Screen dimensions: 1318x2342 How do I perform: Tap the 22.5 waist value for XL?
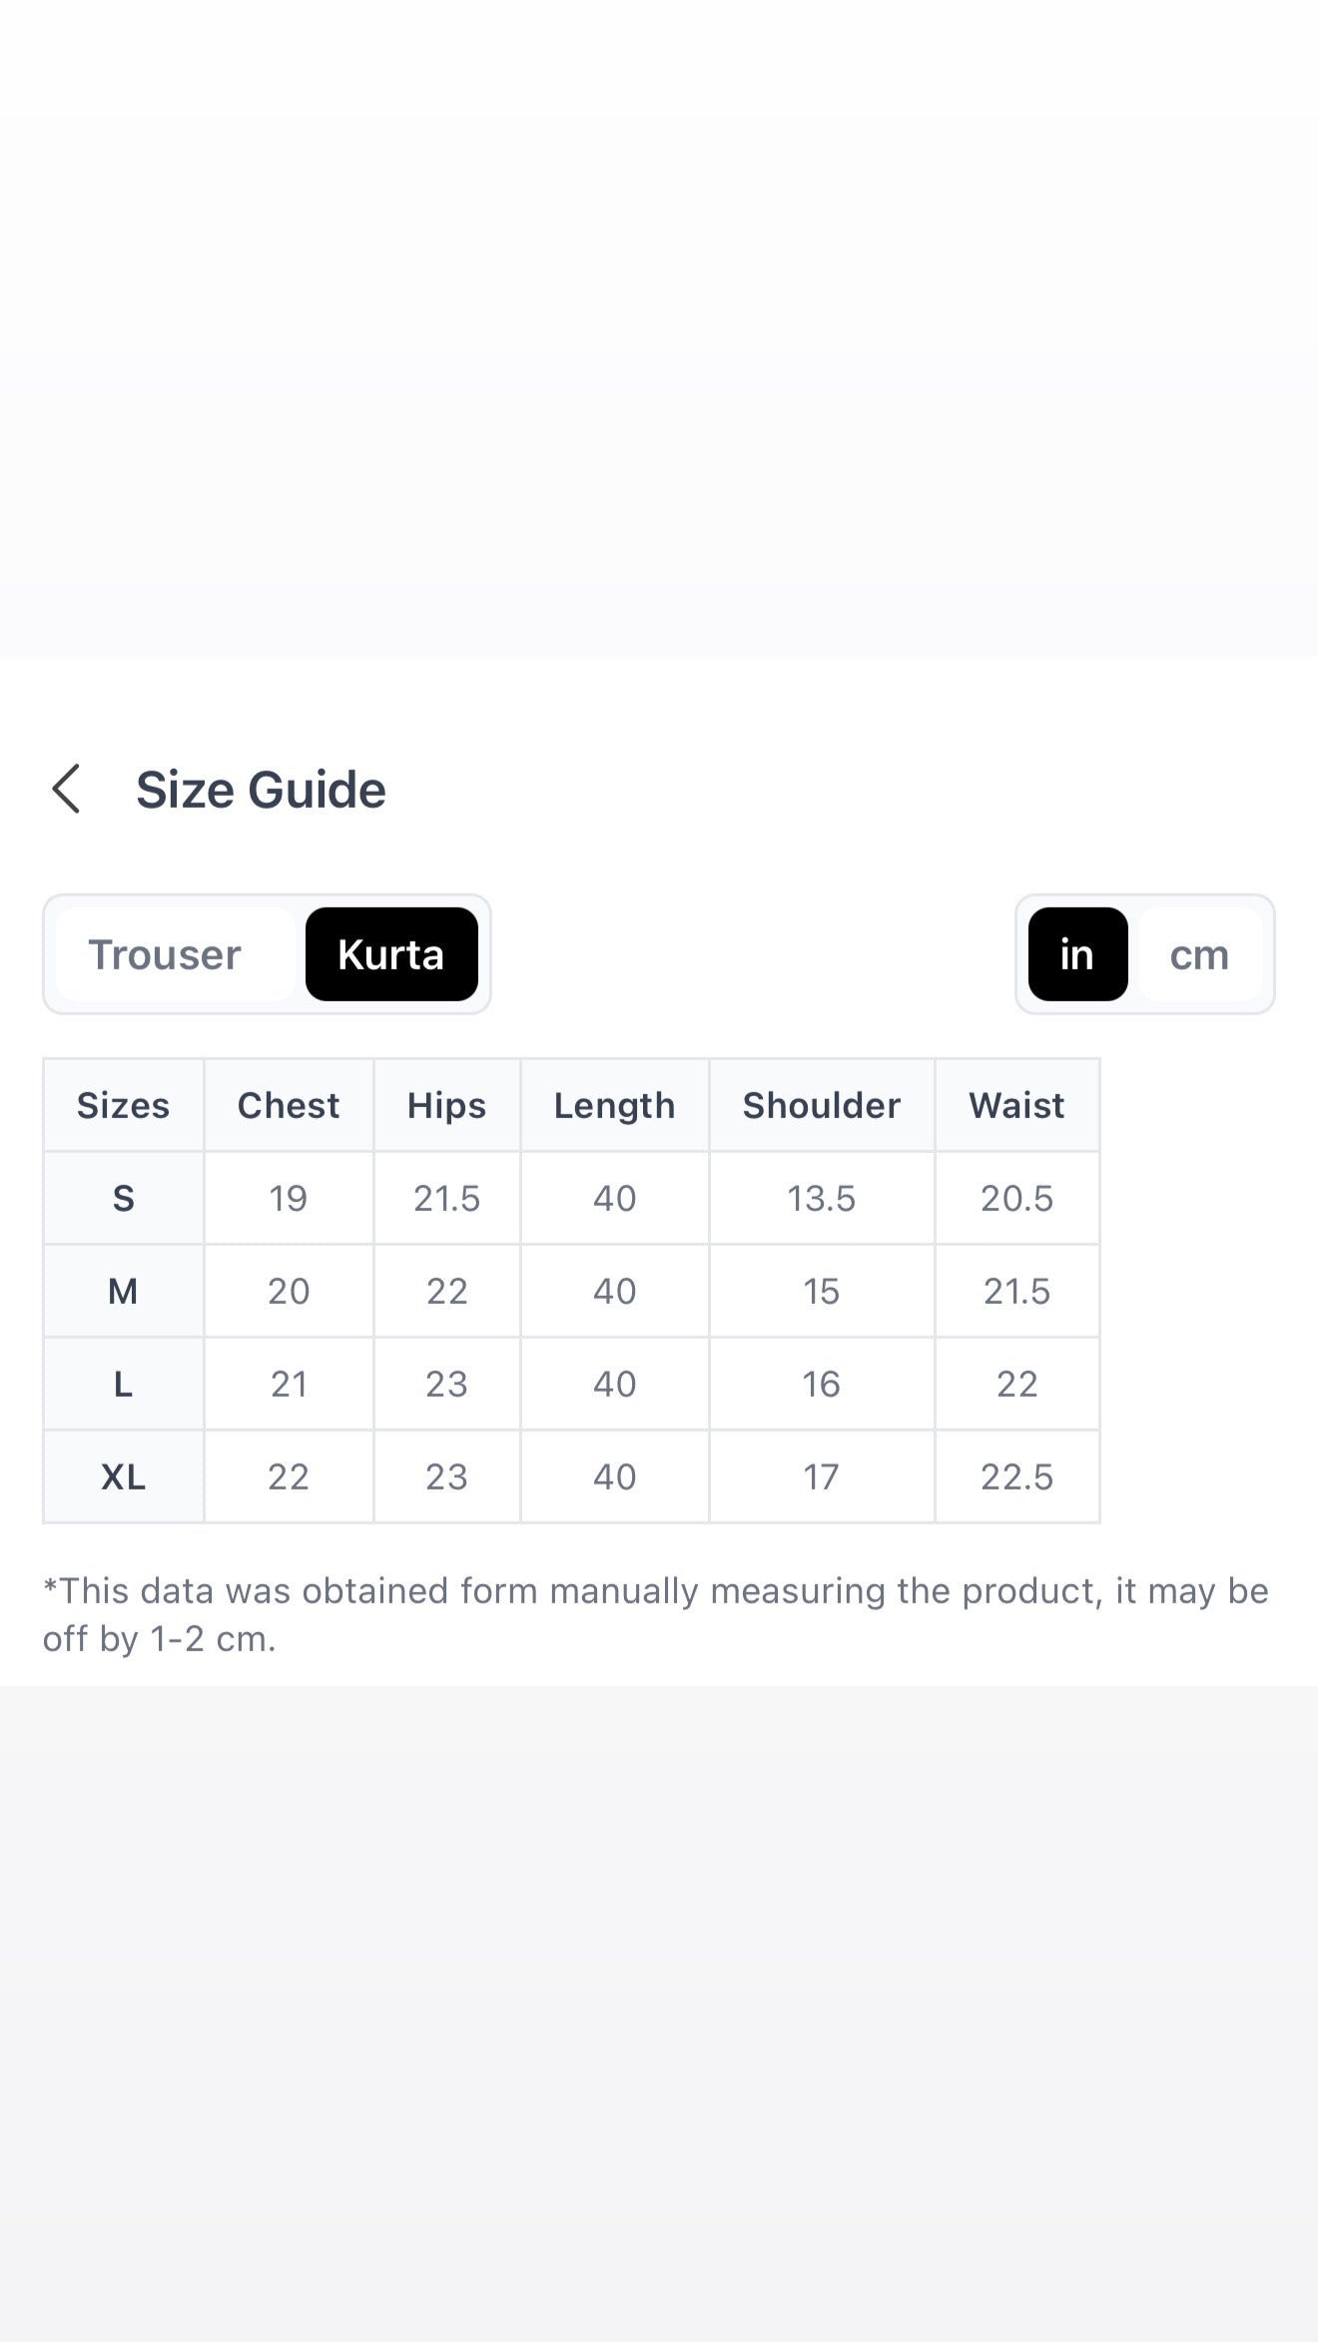coord(1016,1476)
